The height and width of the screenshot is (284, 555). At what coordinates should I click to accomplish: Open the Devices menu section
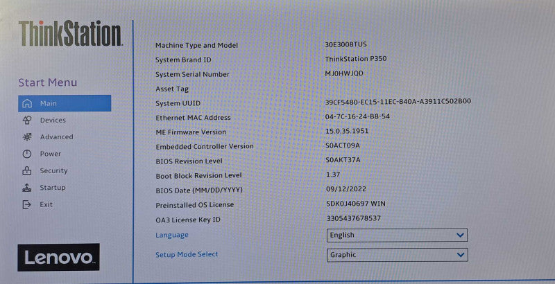(x=53, y=120)
